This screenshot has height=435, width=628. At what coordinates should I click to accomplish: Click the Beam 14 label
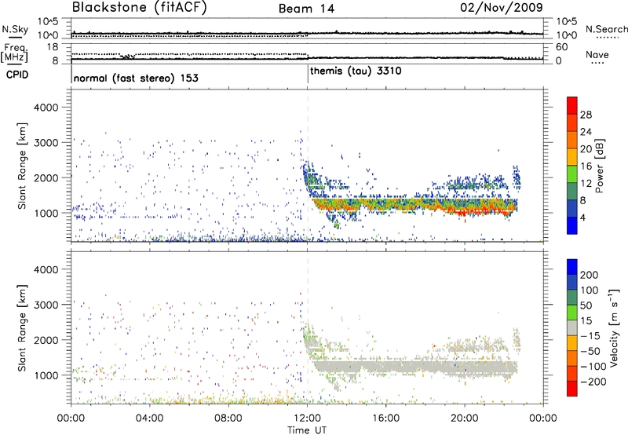tap(306, 9)
